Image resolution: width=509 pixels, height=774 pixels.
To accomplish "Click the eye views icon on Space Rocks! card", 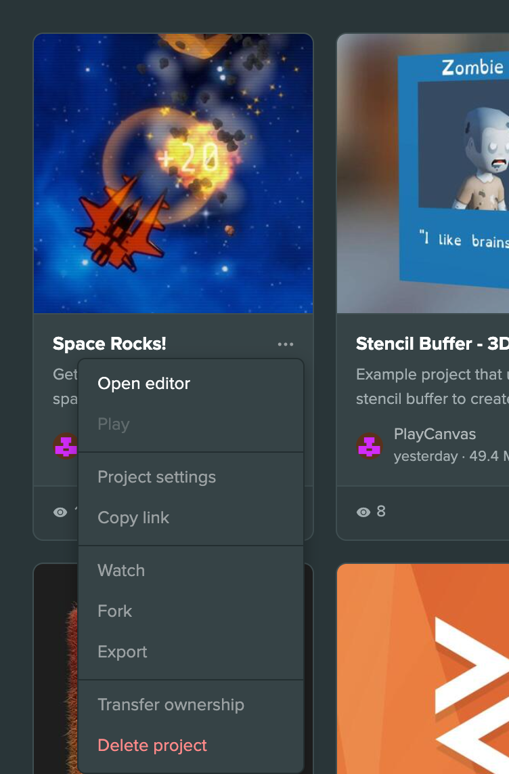I will coord(60,512).
